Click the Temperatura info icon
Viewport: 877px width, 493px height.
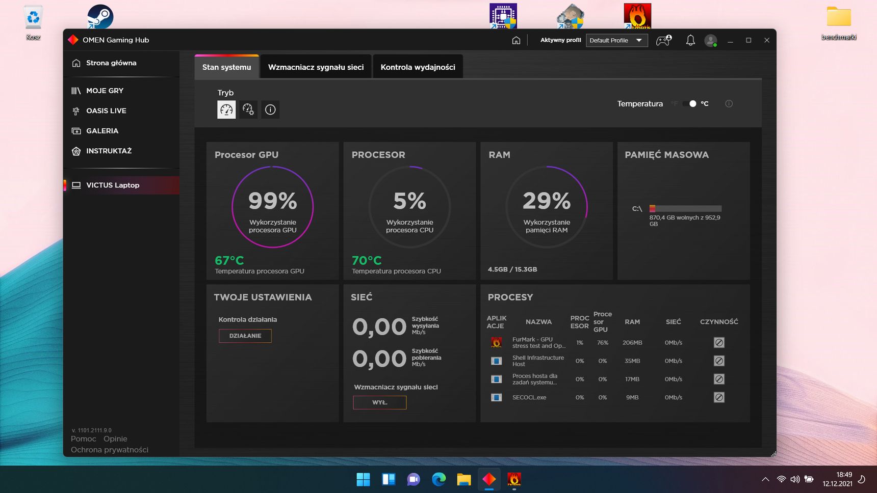coord(729,104)
